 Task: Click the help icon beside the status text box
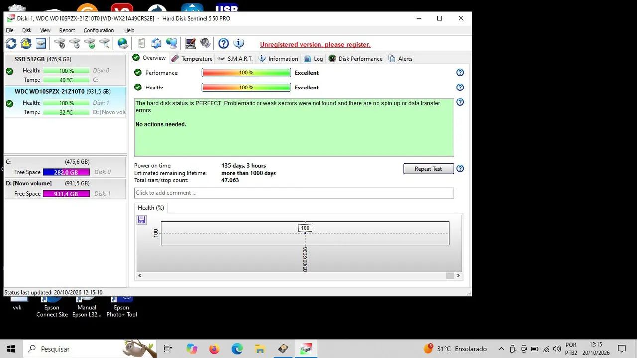460,102
